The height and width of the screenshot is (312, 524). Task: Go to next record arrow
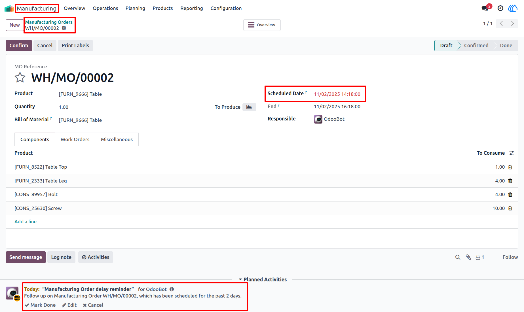[513, 24]
